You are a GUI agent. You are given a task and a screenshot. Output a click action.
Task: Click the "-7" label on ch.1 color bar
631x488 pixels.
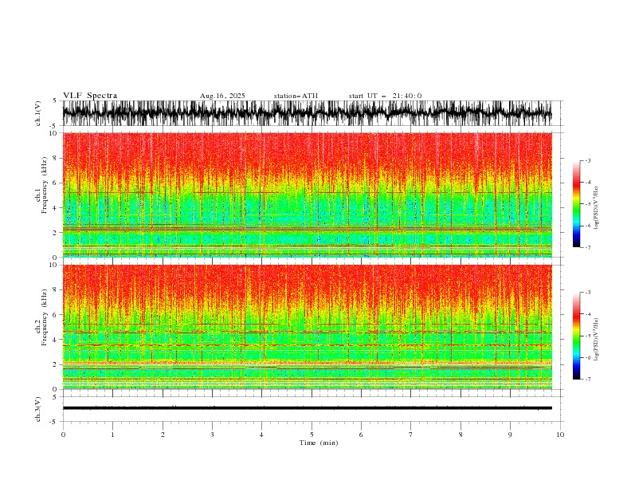(588, 247)
